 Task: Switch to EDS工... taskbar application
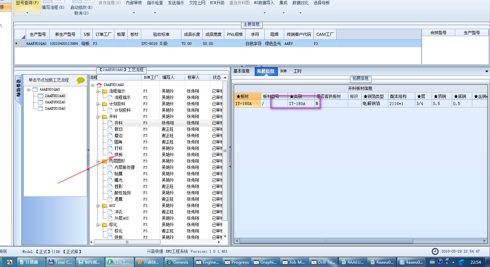pyautogui.click(x=120, y=262)
